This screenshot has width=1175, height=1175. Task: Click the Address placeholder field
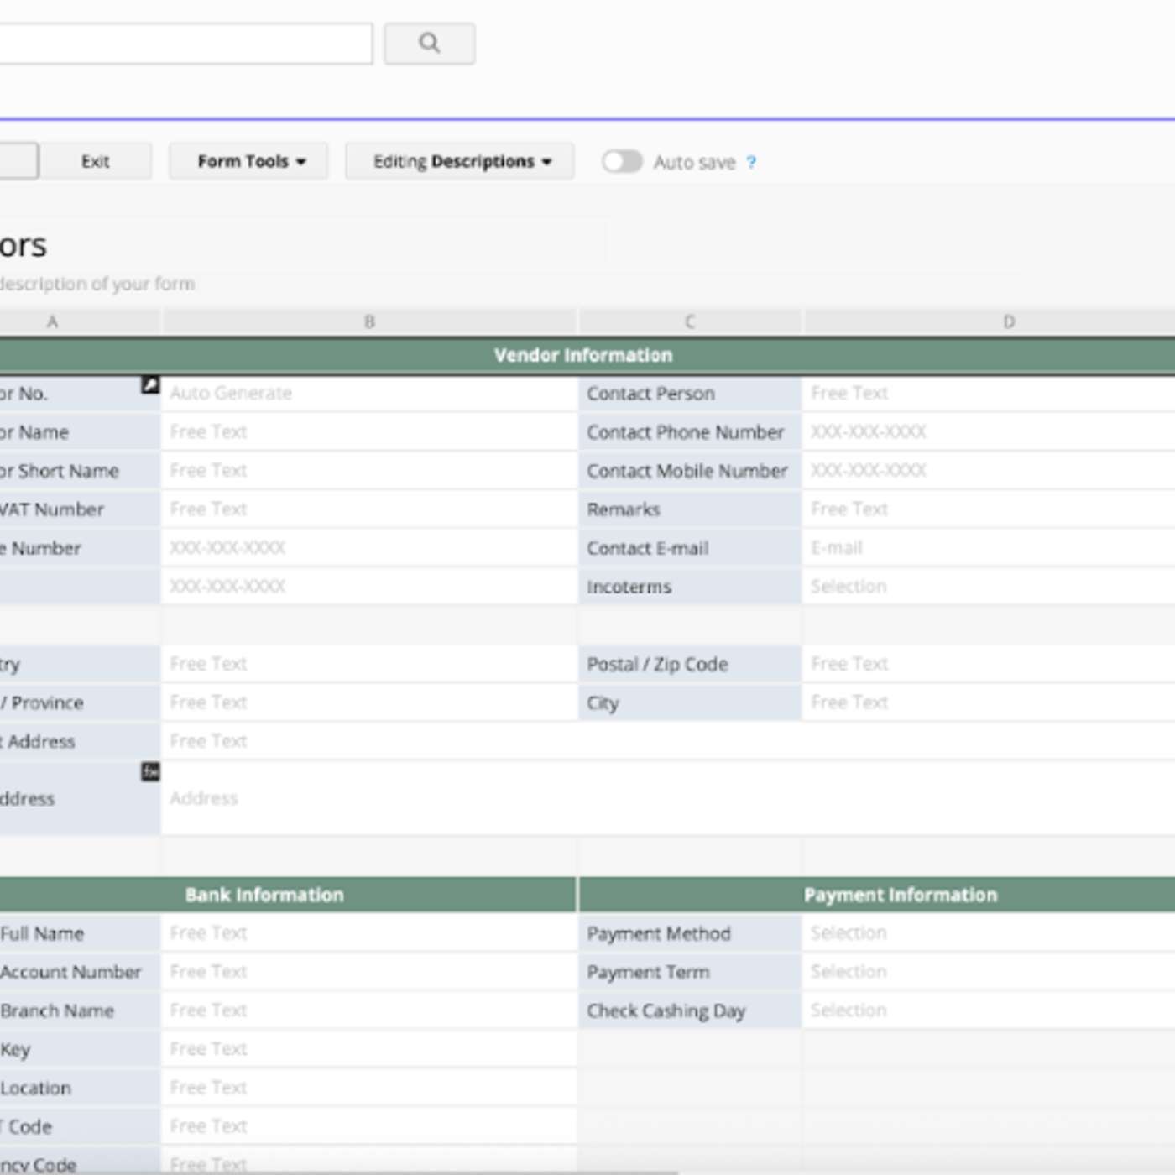pos(668,798)
